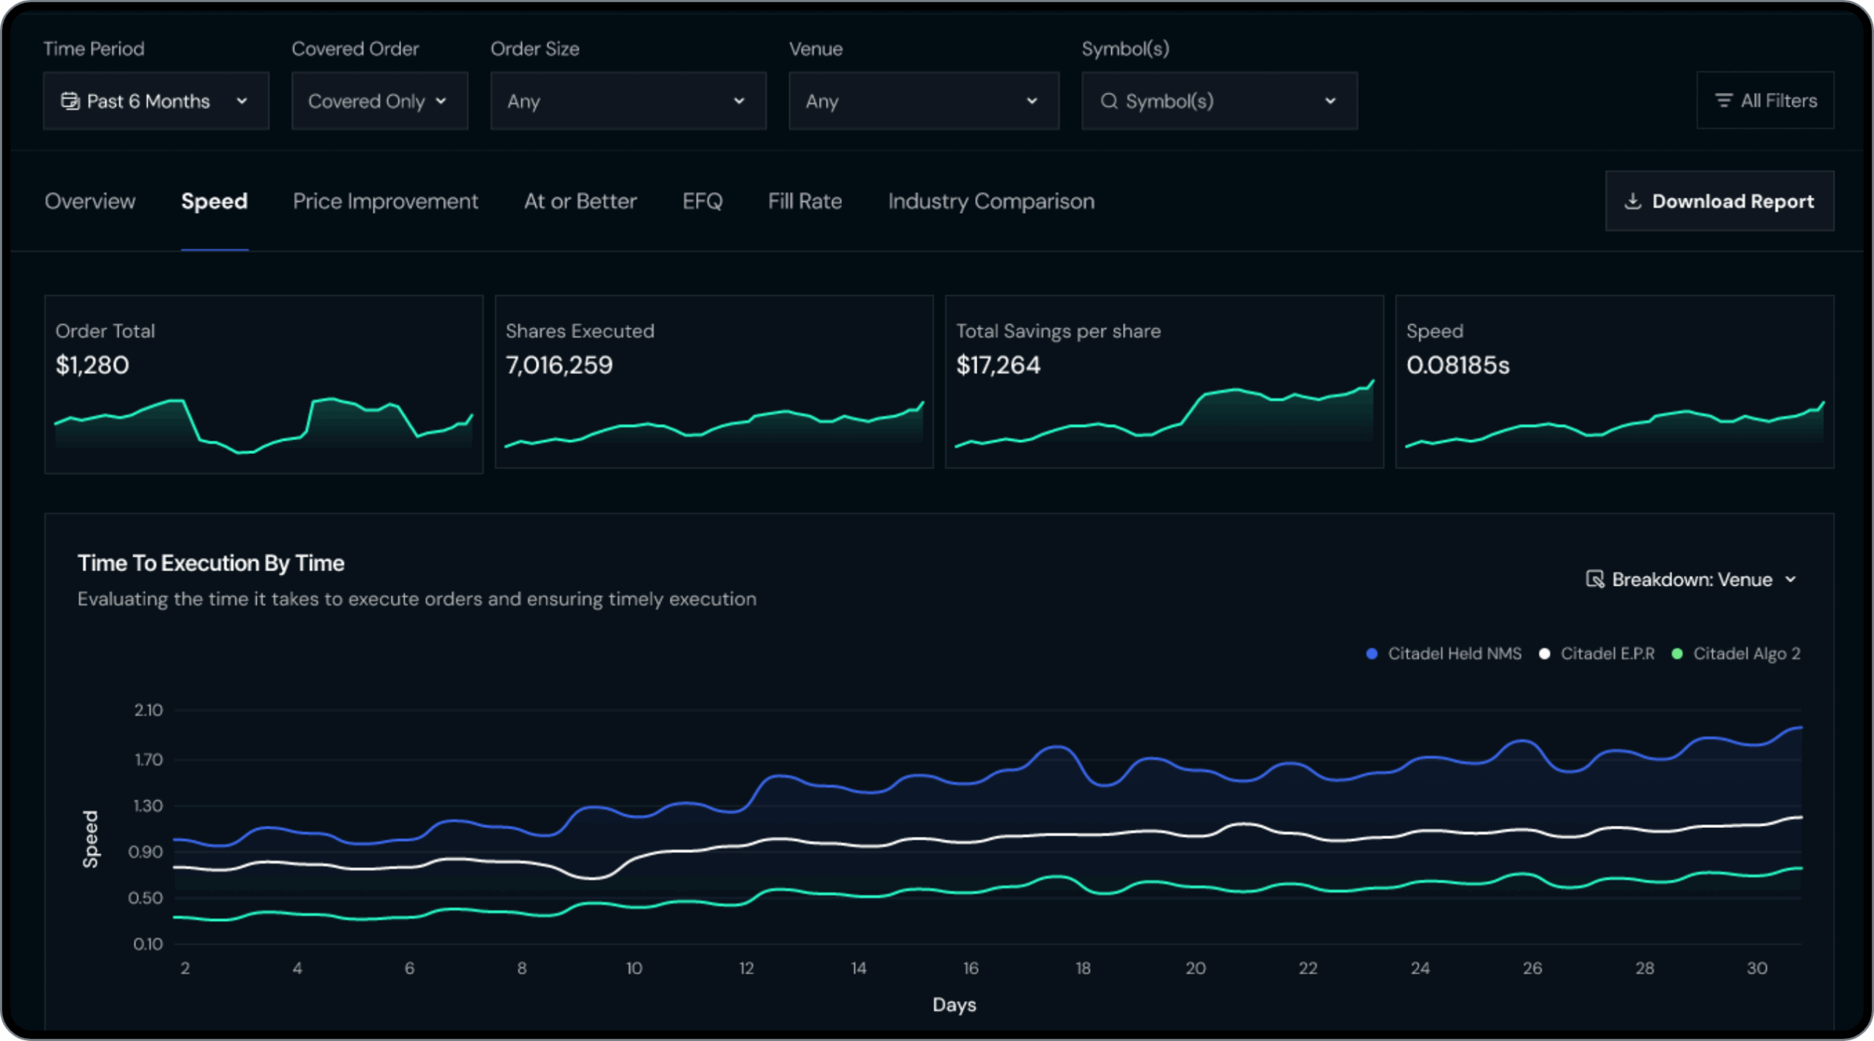Click the download icon on Download Report
The image size is (1874, 1041).
pyautogui.click(x=1632, y=201)
